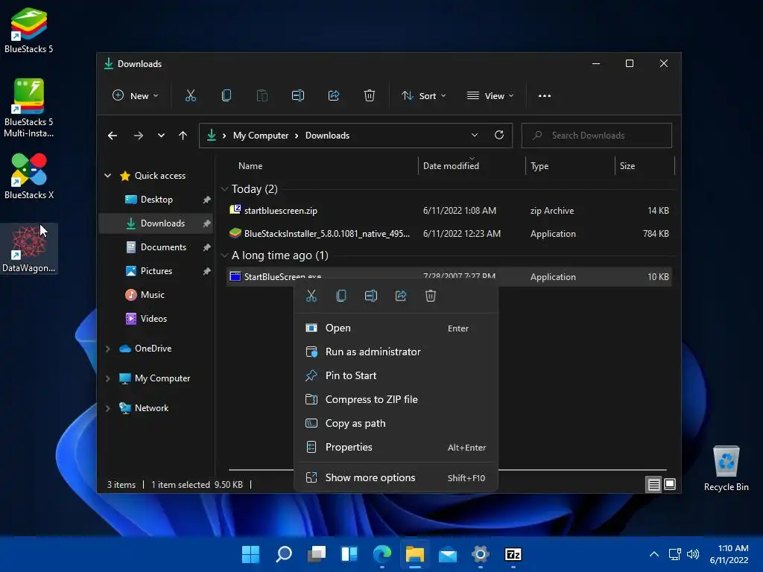Click the Share icon in the context menu
Screen dimensions: 763x572
point(400,296)
